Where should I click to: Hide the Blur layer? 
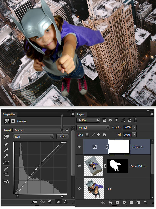coord(79,188)
